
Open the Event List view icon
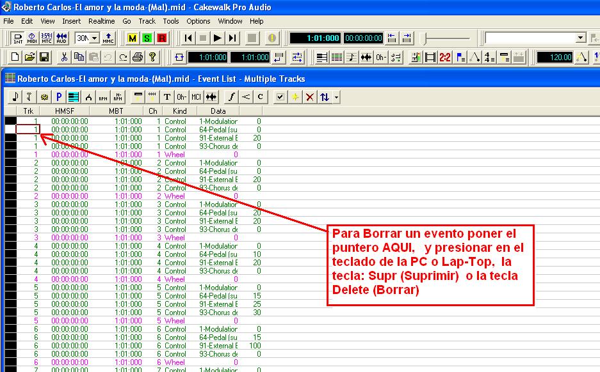coord(337,58)
